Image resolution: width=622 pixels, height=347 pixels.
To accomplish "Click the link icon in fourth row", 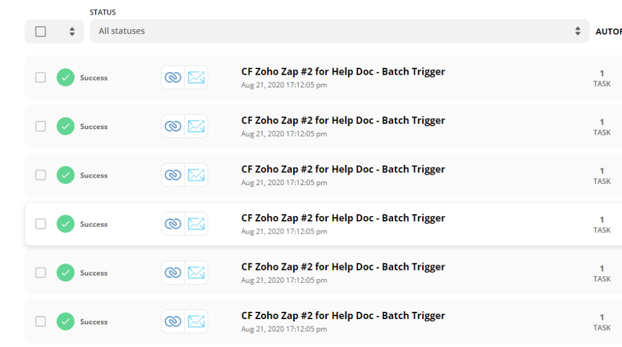I will (173, 224).
